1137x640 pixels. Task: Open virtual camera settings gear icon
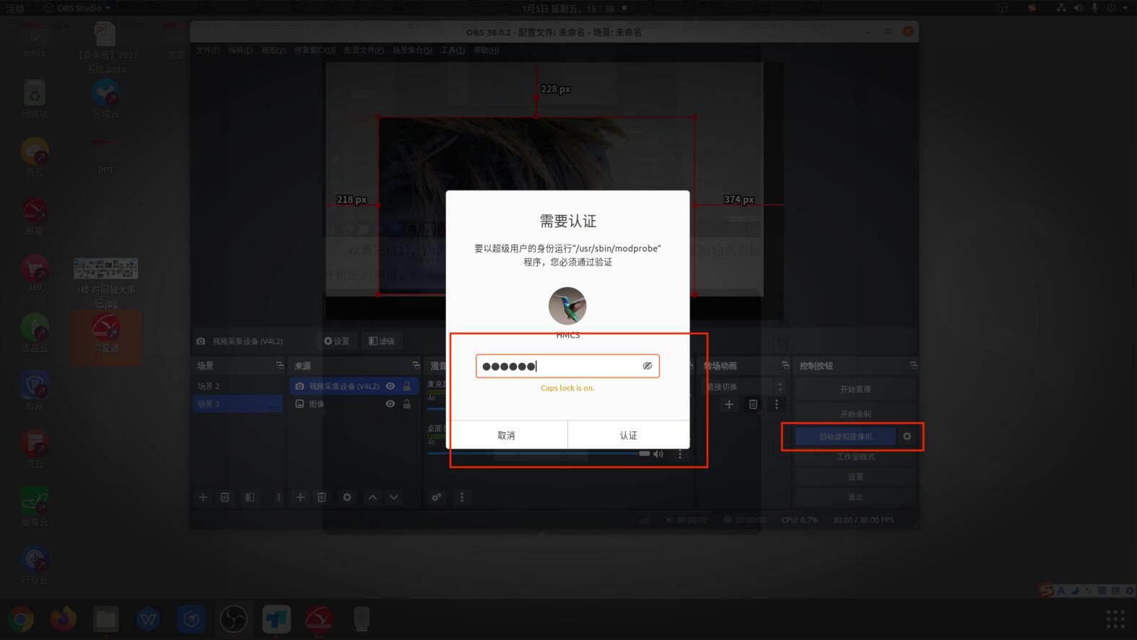click(x=907, y=437)
